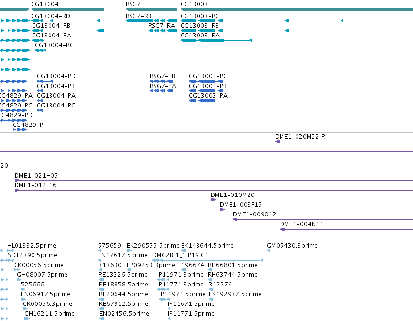Select BAC clone DME1-021H05
413x321 pixels.
(x=214, y=180)
